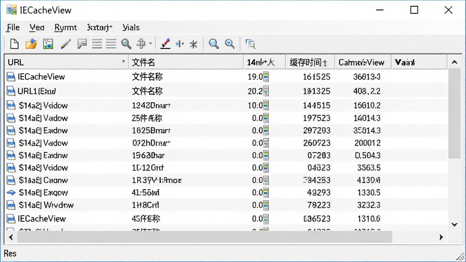466x262 pixels.
Task: Click the gray flag note toolbar icon
Action: point(82,44)
